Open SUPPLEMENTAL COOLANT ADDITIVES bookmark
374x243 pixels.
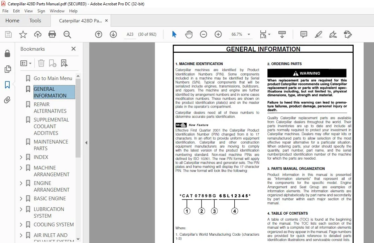[51, 126]
